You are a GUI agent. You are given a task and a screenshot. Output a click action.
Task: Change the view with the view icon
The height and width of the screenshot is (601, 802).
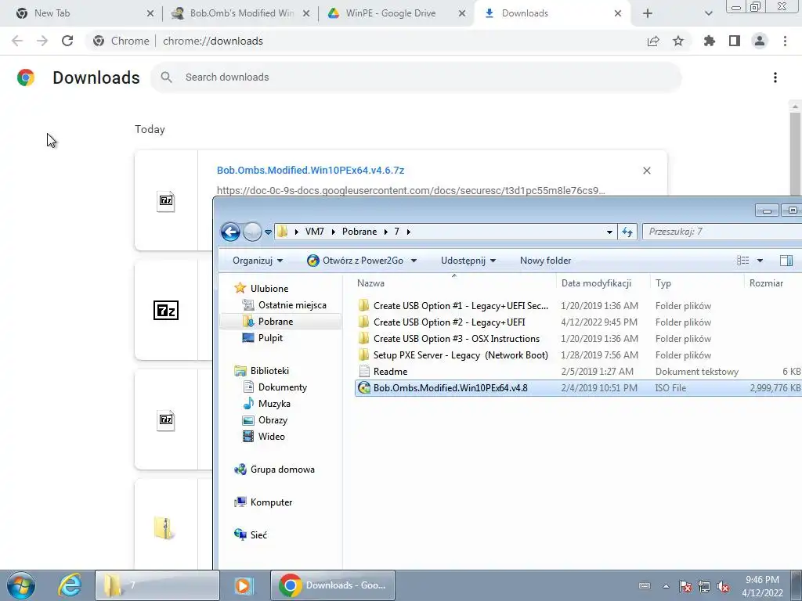(742, 261)
